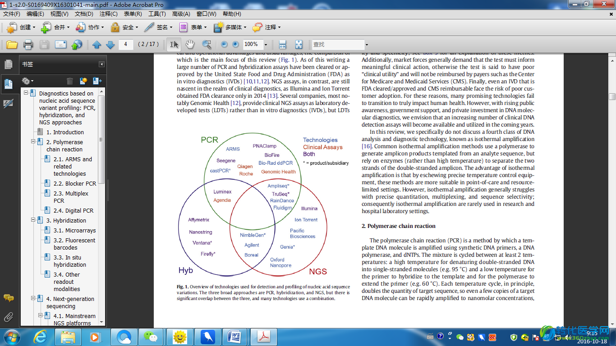The image size is (616, 346).
Task: Collapse 4.1. Mainstream NGS platforms bookmark
Action: 40,315
